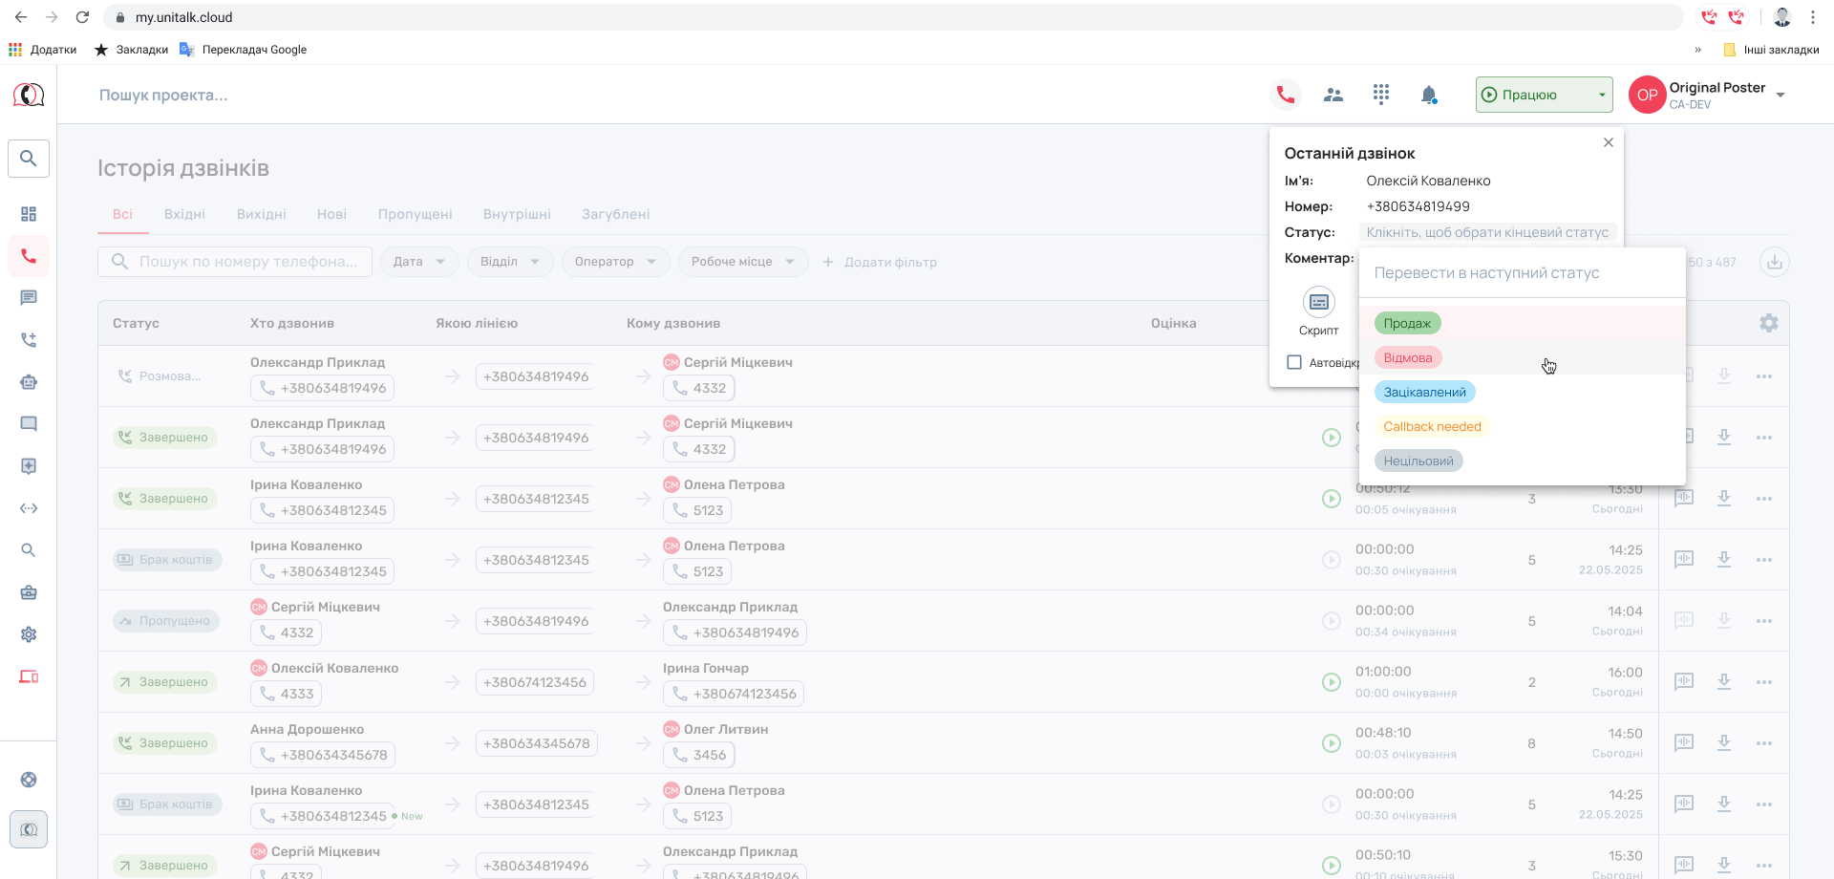Open the notifications bell icon
The width and height of the screenshot is (1834, 879).
[x=1429, y=95]
